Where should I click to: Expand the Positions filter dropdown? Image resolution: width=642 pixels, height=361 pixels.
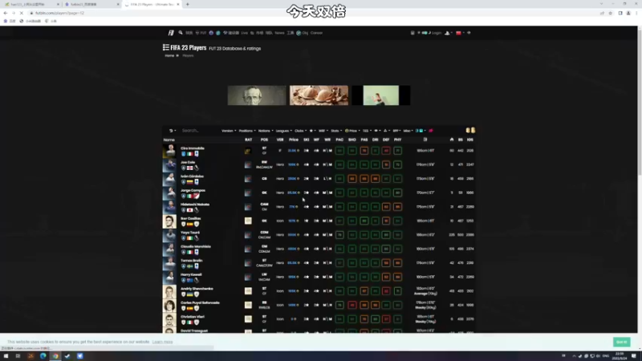click(247, 131)
